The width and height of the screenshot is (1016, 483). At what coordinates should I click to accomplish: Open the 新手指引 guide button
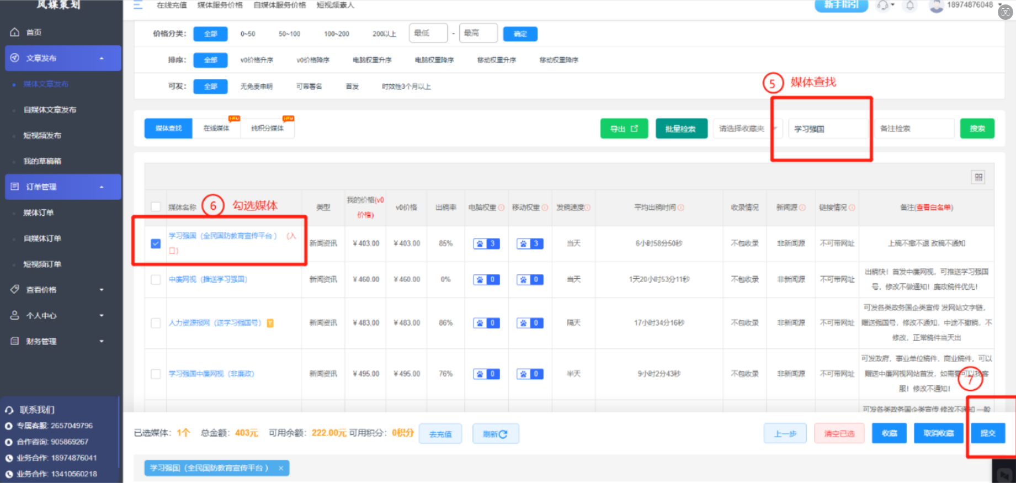pos(841,5)
